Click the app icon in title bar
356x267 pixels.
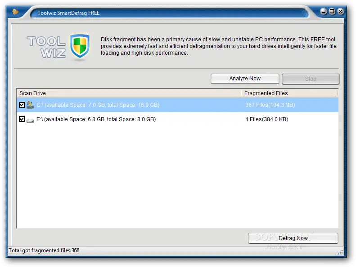pos(15,12)
